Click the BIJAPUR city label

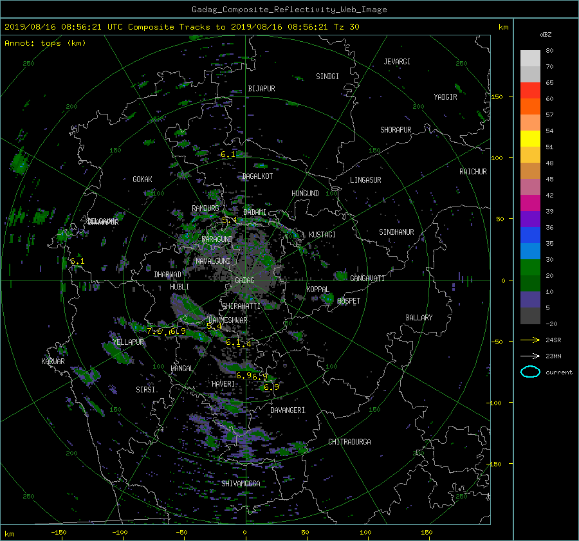tap(261, 89)
